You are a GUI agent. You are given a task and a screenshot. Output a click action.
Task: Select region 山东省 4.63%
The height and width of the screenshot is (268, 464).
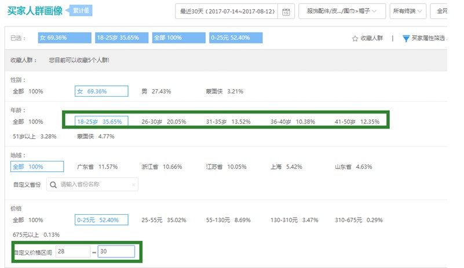pos(353,167)
